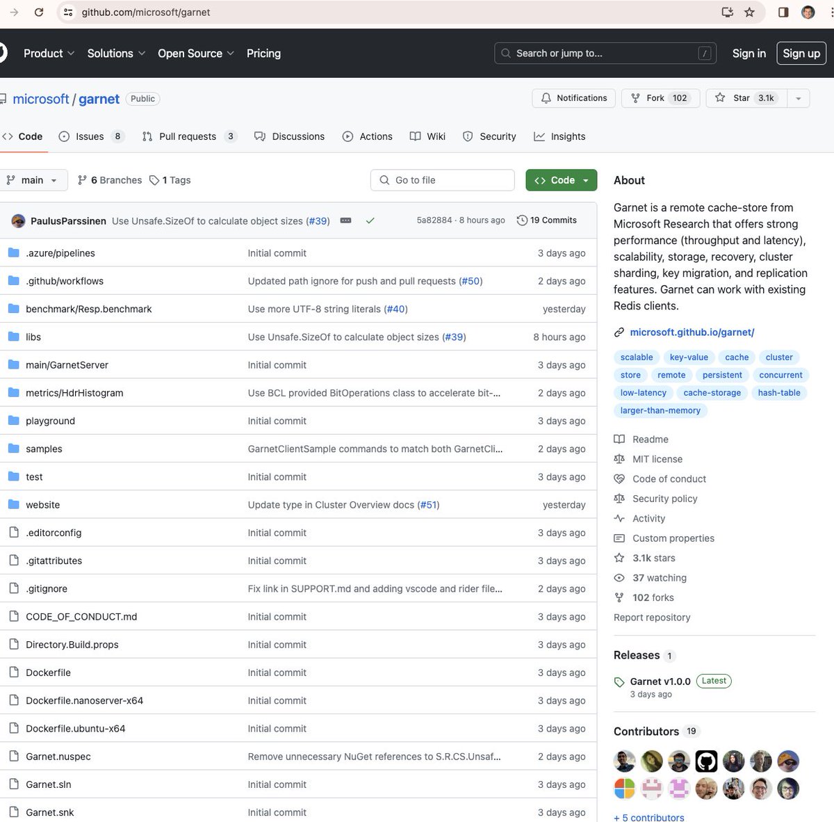
Task: Reload the page with browser refresh icon
Action: (39, 13)
